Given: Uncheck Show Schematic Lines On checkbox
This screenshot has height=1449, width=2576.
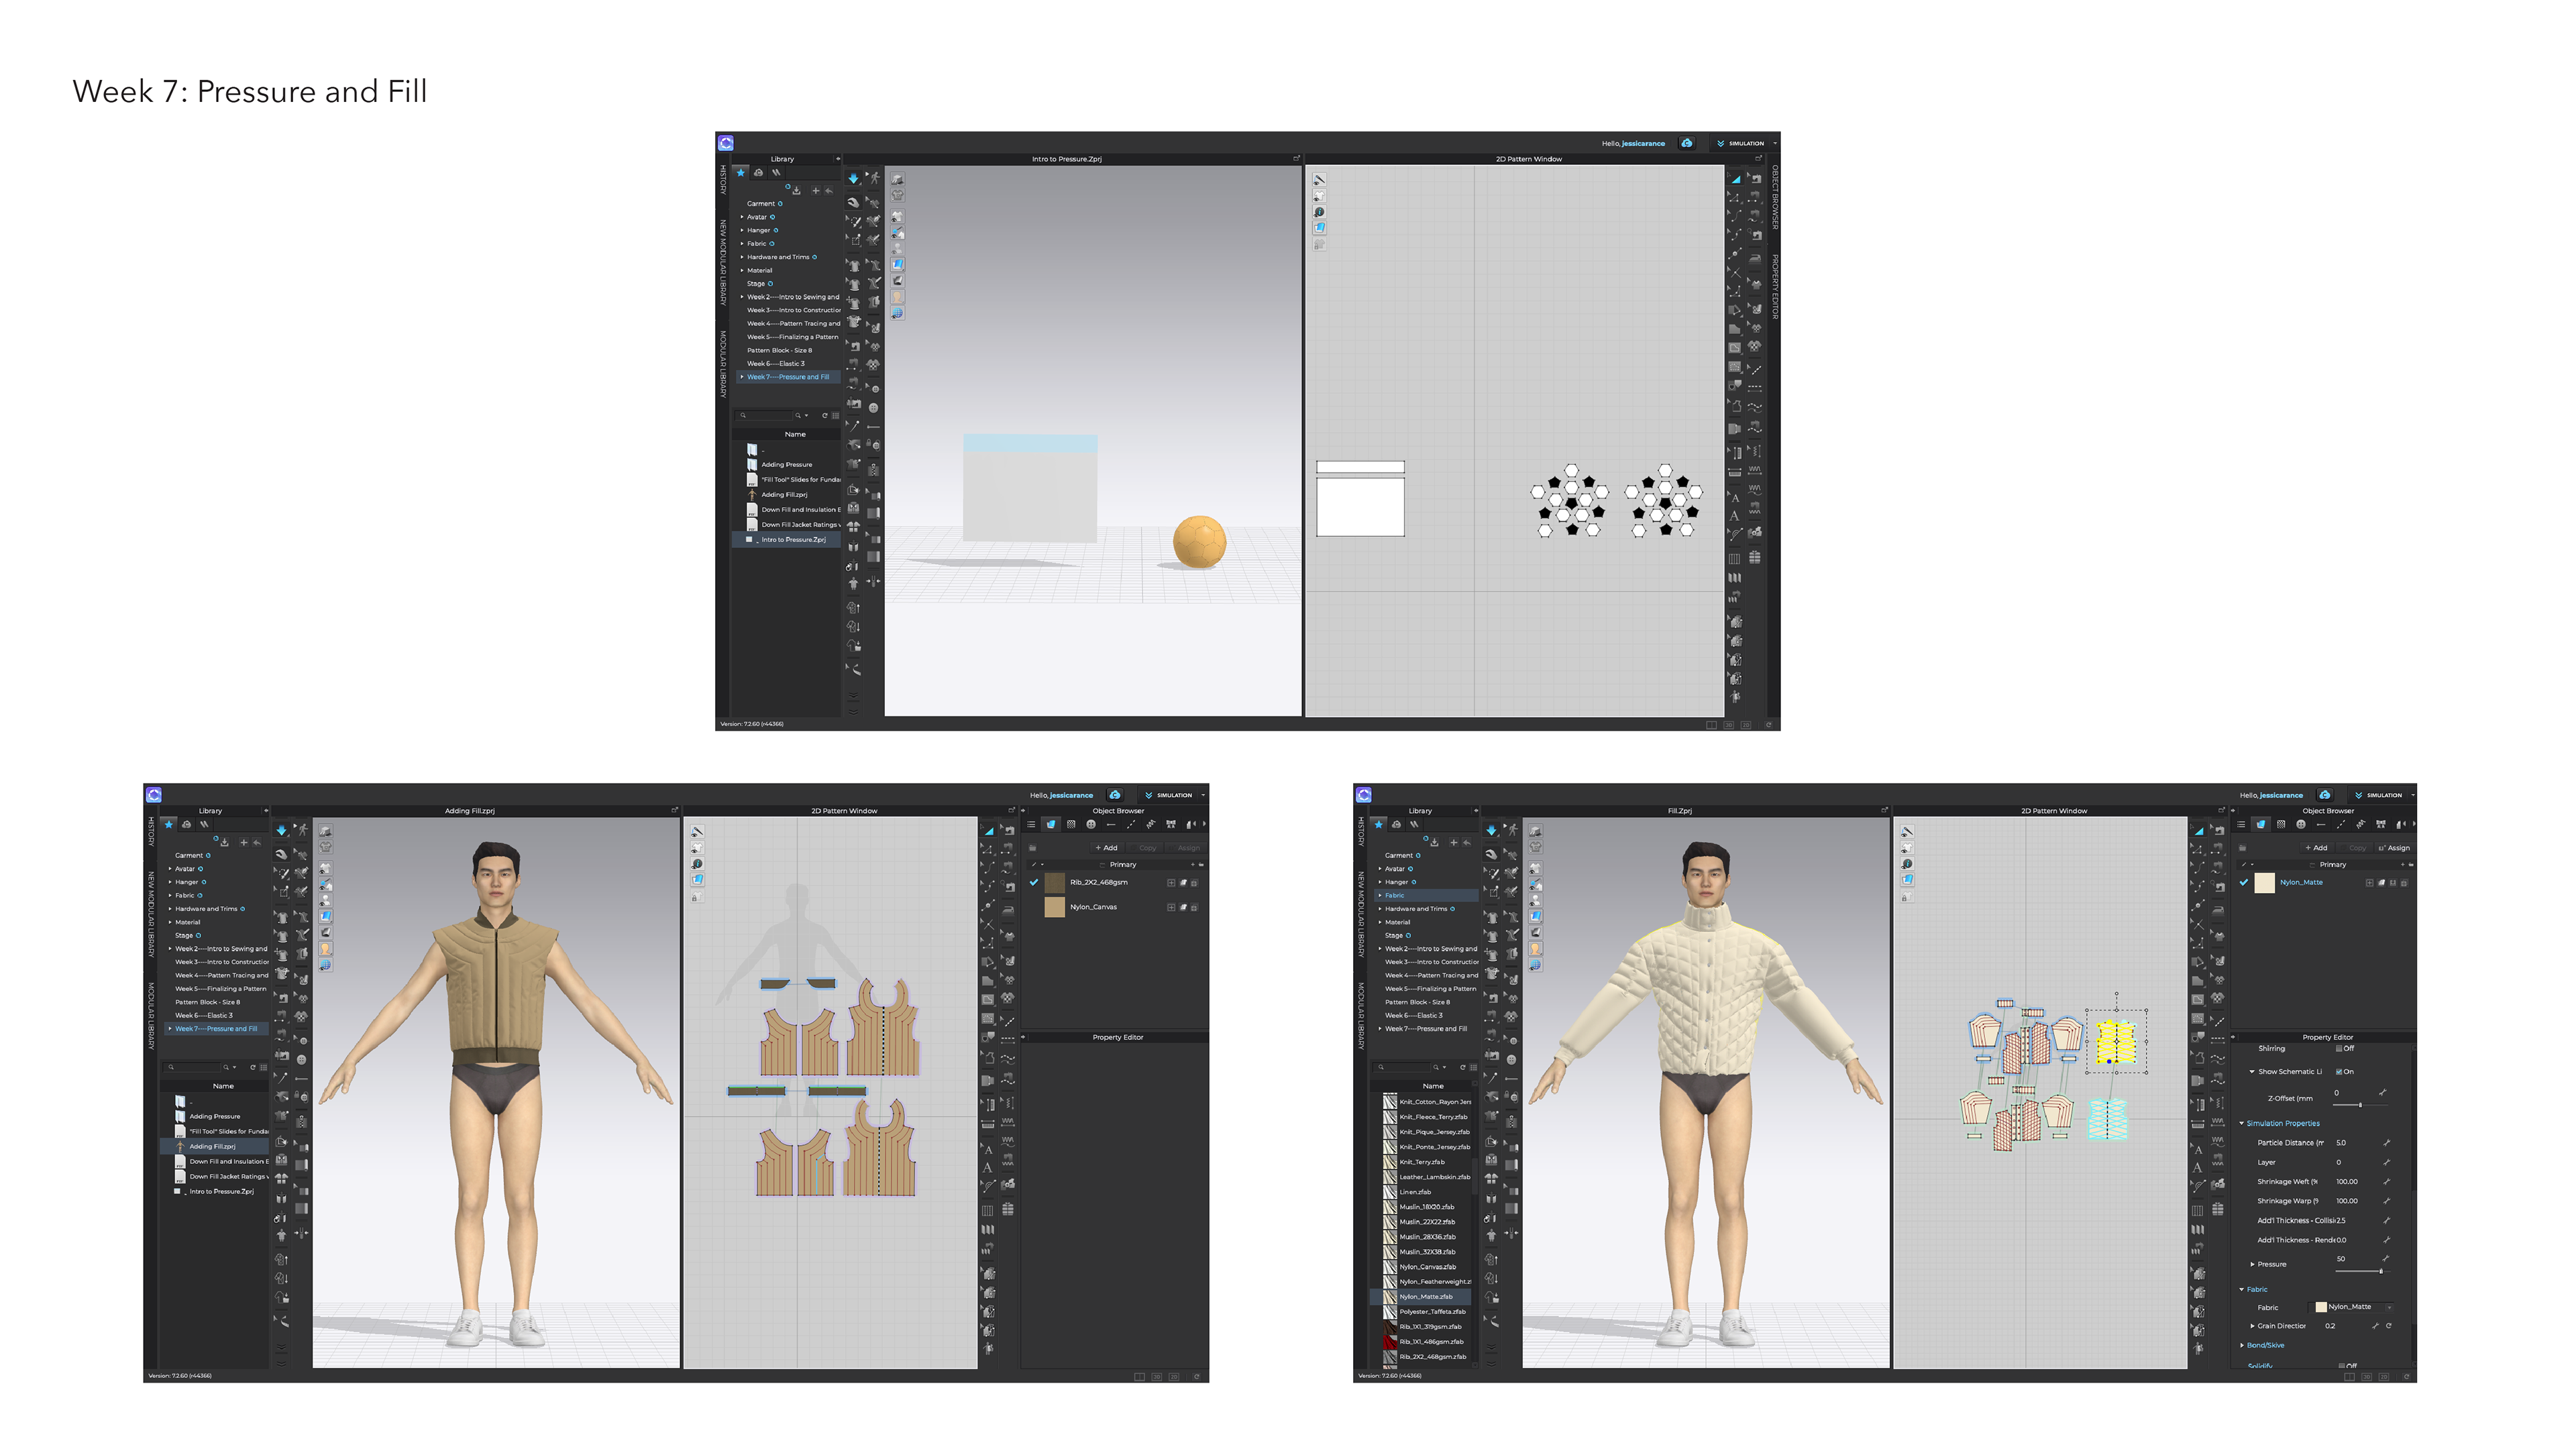Looking at the screenshot, I should click(2339, 1072).
